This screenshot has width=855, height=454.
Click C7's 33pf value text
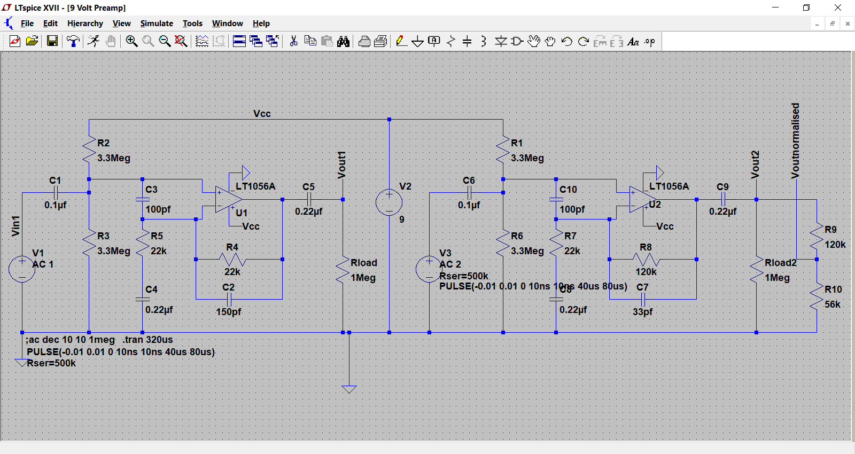pyautogui.click(x=643, y=312)
